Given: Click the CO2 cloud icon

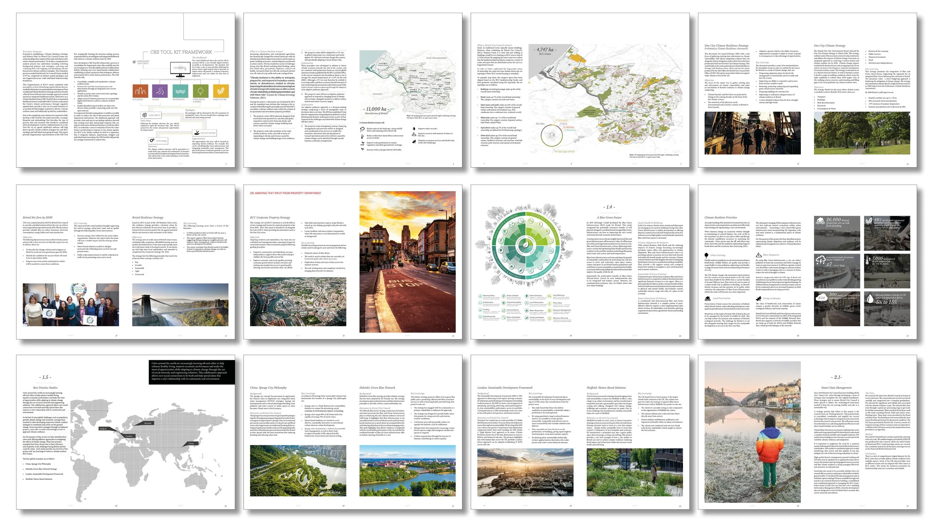Looking at the screenshot, I should (x=821, y=298).
